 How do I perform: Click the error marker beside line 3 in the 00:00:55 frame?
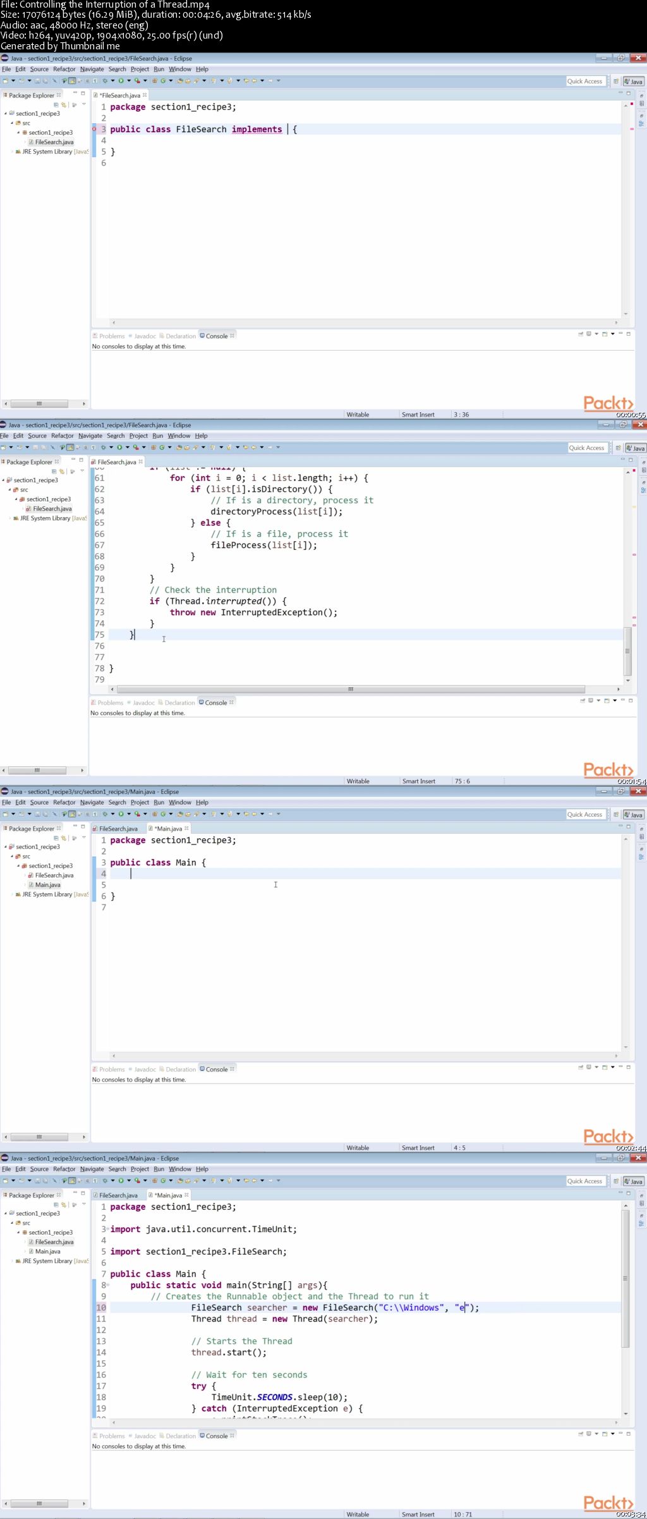click(95, 129)
